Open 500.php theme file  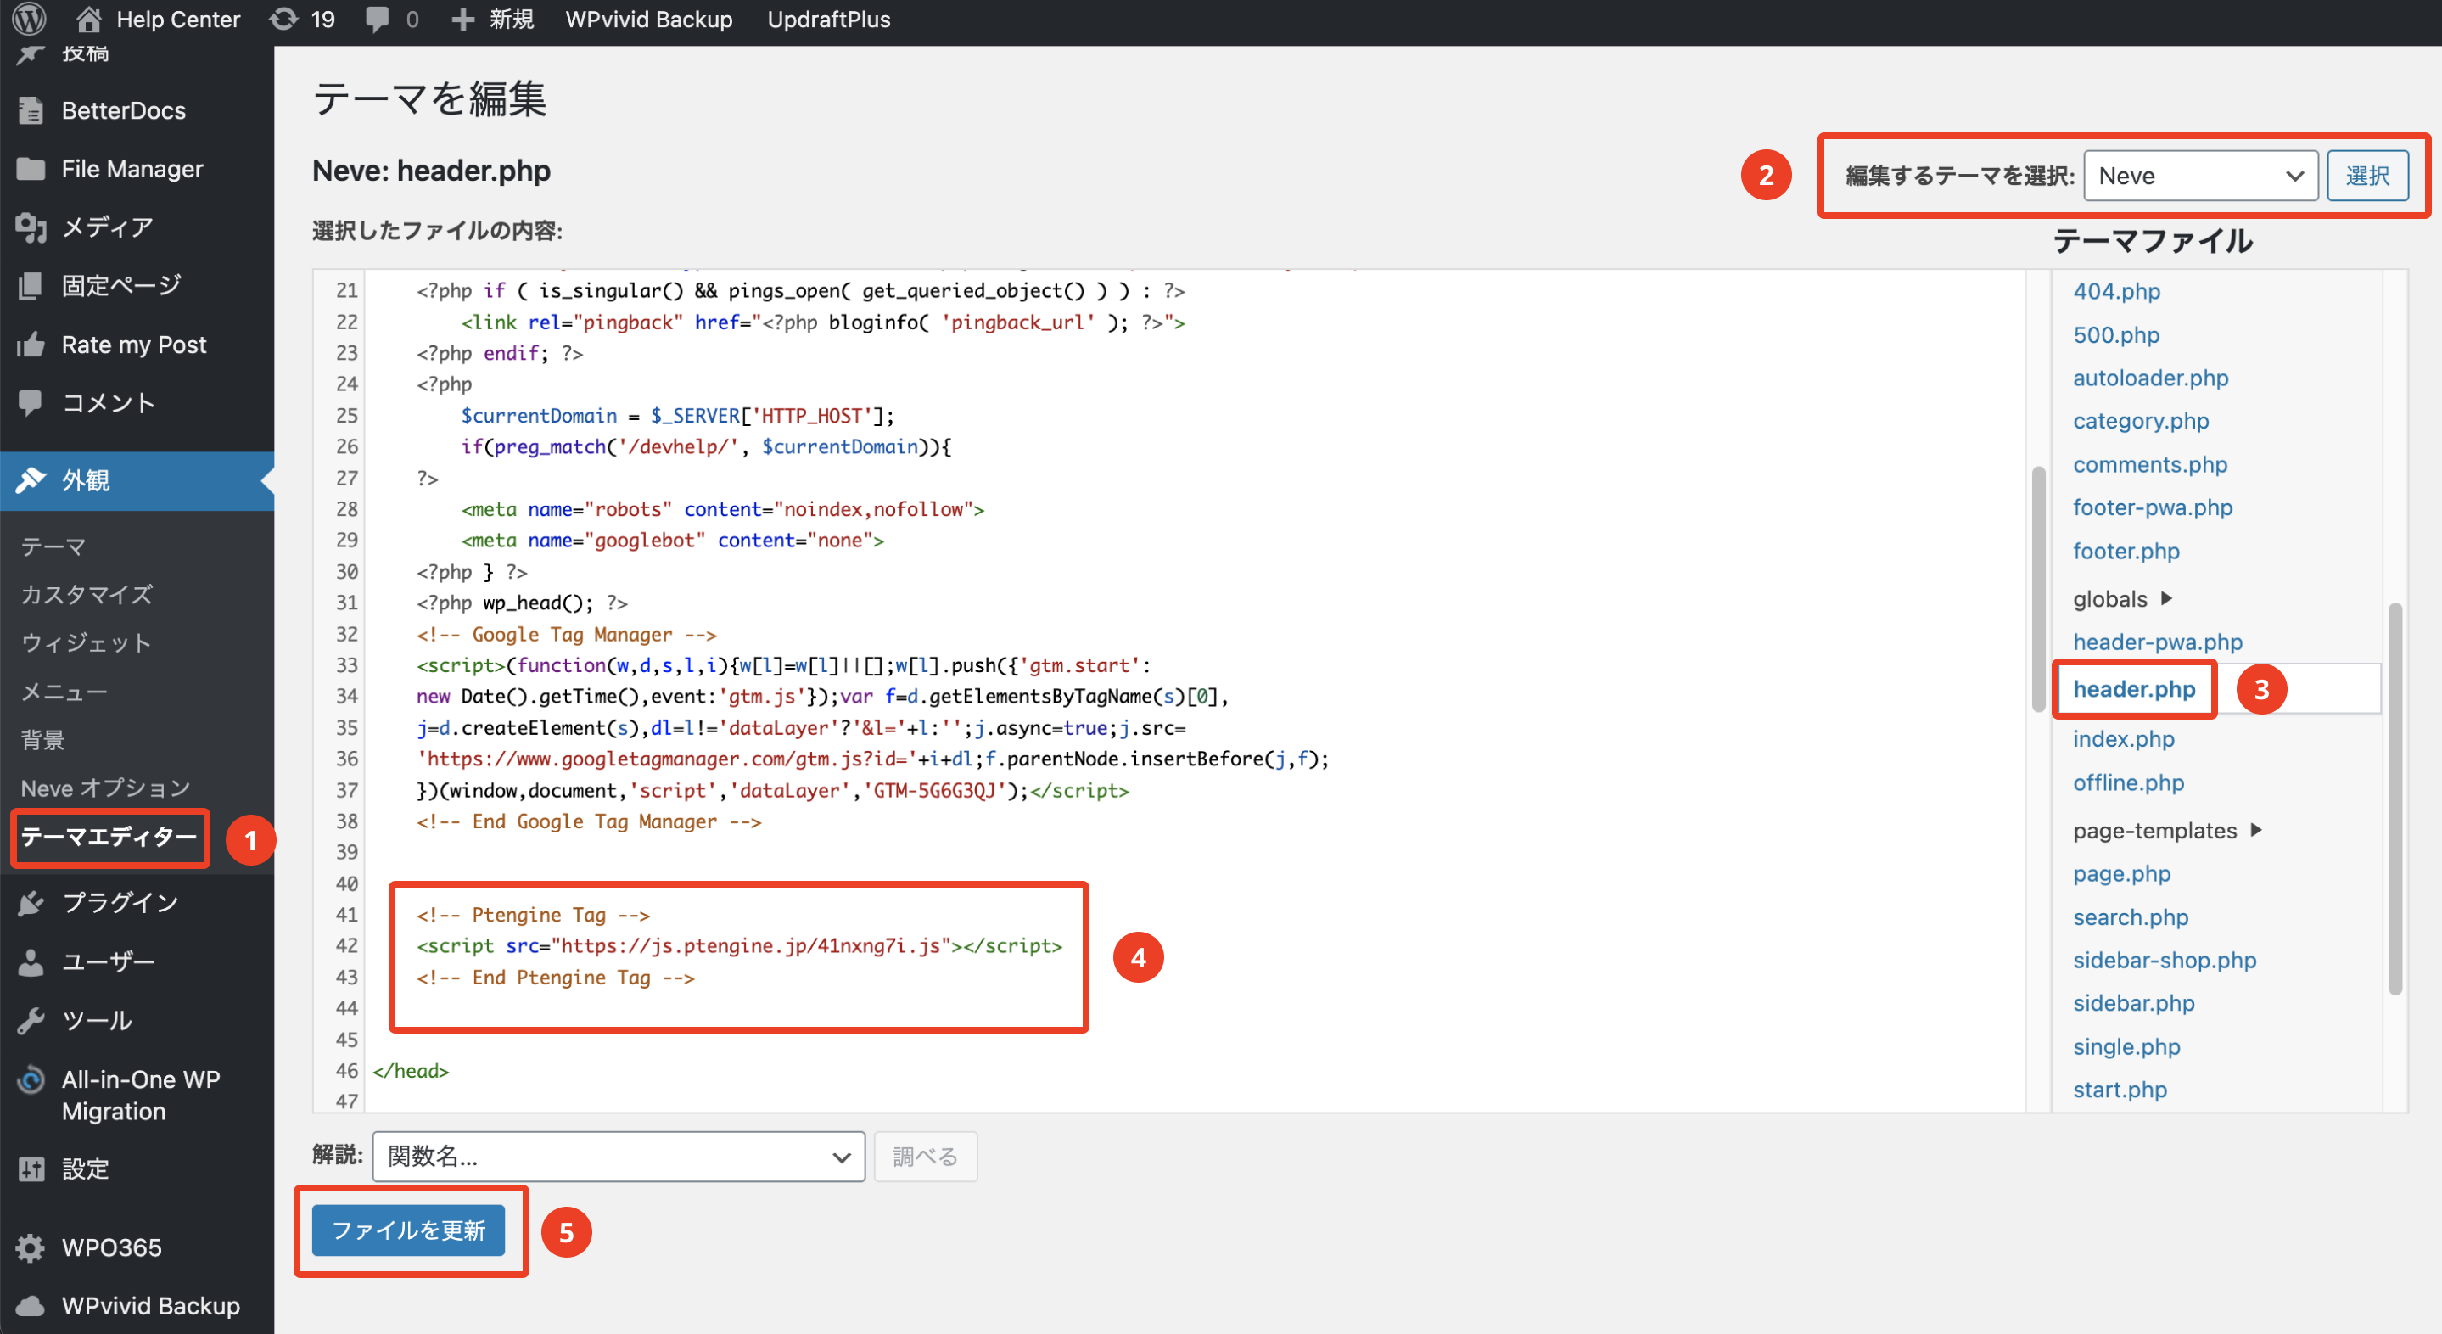(x=2116, y=334)
